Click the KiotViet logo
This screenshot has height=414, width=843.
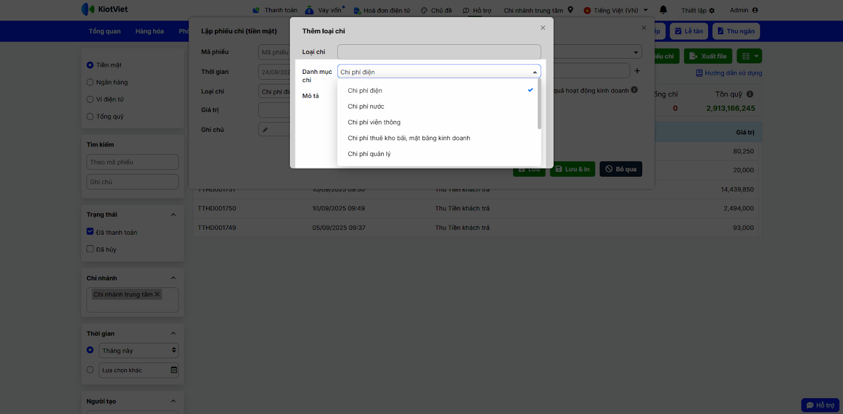pos(104,9)
